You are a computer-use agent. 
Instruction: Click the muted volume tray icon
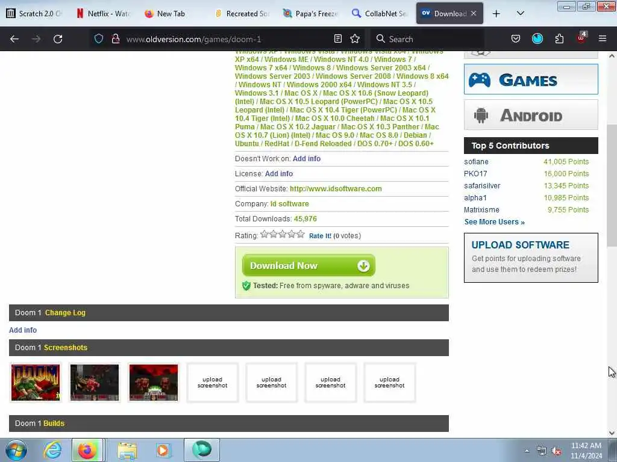point(556,451)
